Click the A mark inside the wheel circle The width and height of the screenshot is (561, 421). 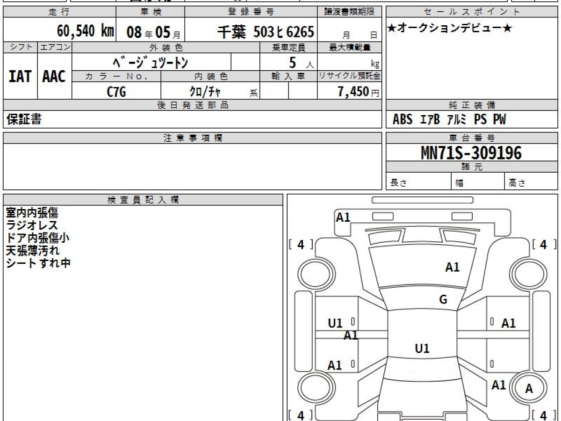tap(529, 389)
